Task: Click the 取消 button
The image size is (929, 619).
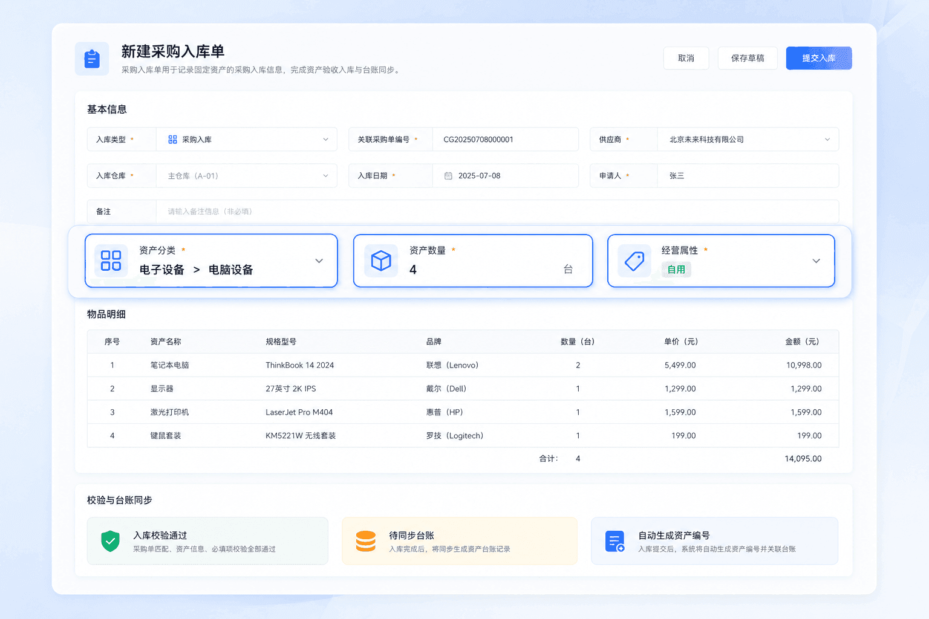Action: (686, 58)
